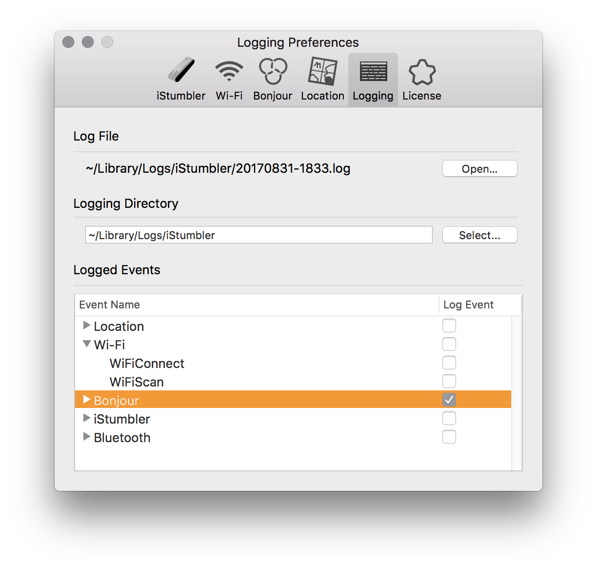
Task: Click the log file path text
Action: [218, 168]
